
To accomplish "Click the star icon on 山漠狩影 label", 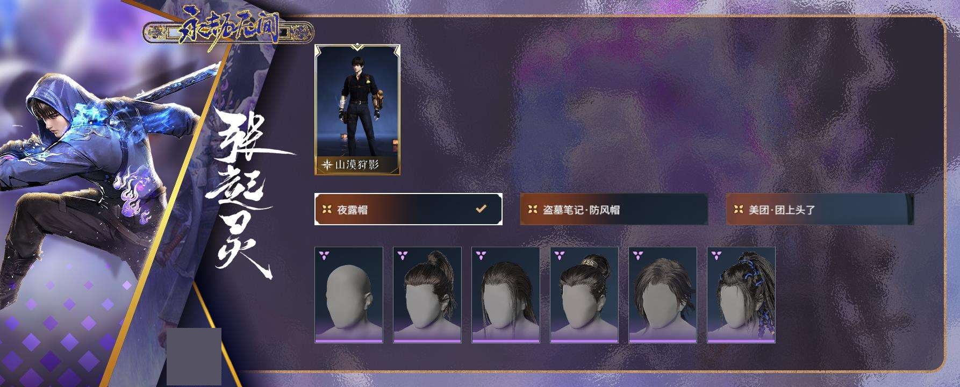I will pos(326,165).
